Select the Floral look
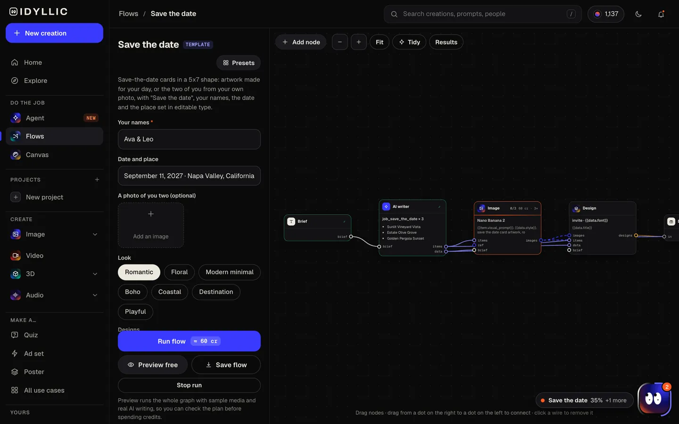Image resolution: width=679 pixels, height=424 pixels. tap(179, 272)
